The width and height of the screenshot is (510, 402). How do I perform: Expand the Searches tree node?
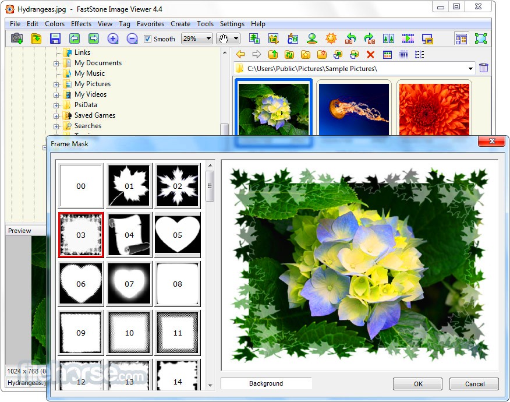(x=56, y=126)
